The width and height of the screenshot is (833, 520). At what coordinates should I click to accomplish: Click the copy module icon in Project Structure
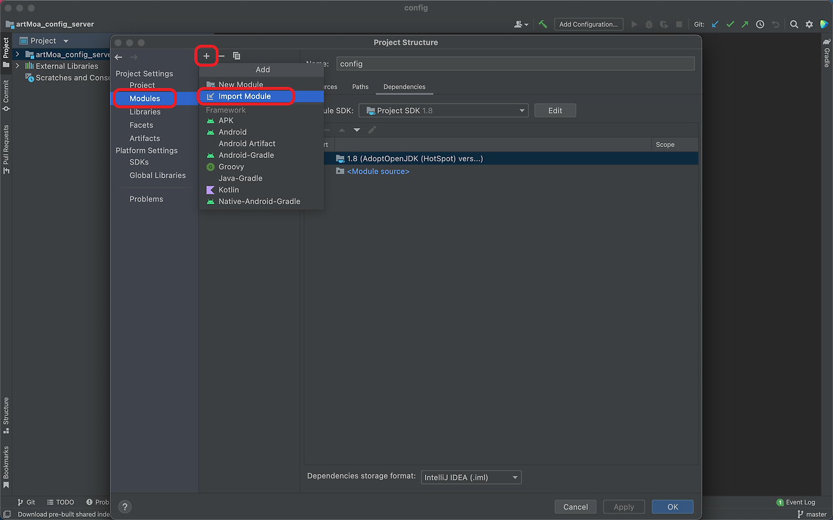point(236,56)
